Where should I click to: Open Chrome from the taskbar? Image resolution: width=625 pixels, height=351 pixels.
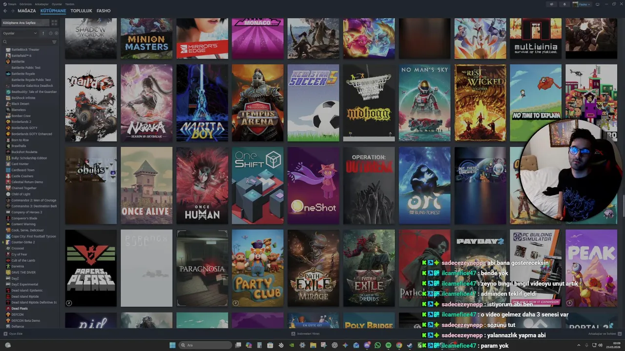coord(399,345)
